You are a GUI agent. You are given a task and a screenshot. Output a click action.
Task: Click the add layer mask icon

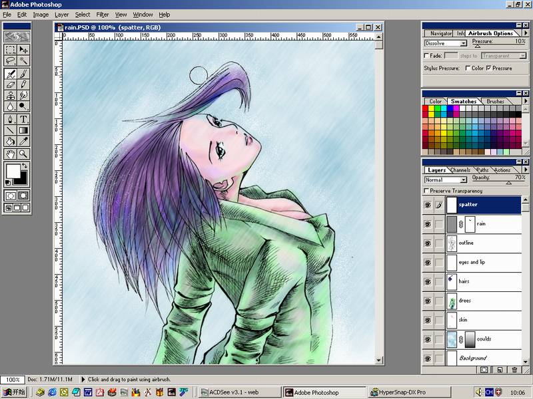(x=484, y=370)
